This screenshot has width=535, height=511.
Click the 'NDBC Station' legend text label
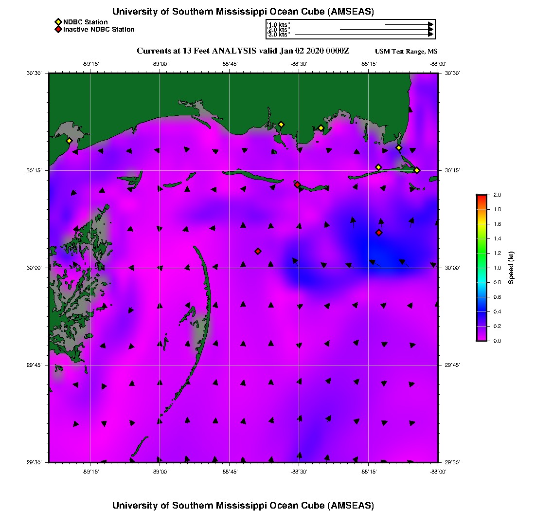tap(85, 22)
